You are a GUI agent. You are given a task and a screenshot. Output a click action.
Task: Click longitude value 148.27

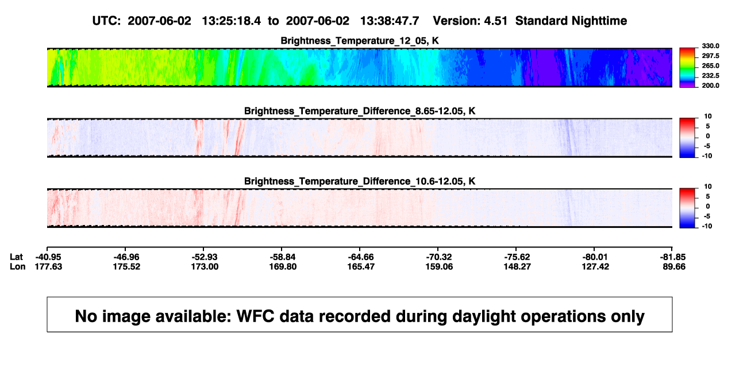pyautogui.click(x=516, y=266)
